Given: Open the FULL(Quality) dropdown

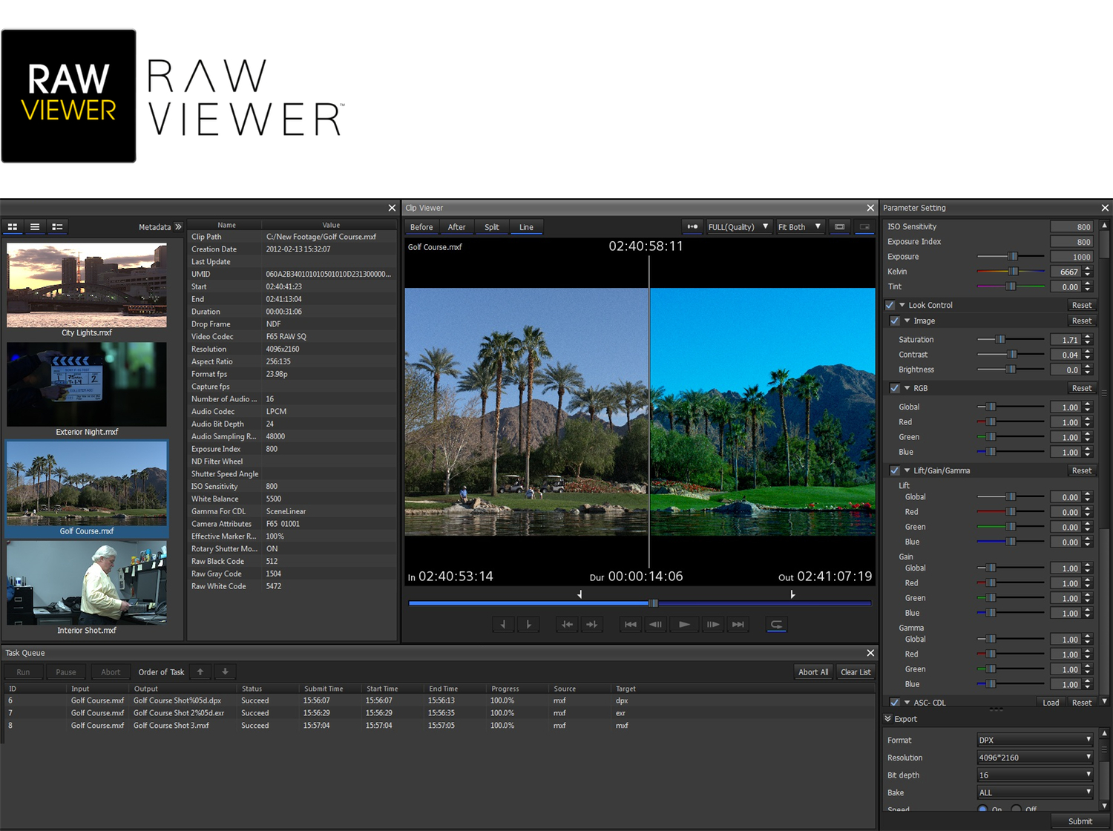Looking at the screenshot, I should point(739,227).
